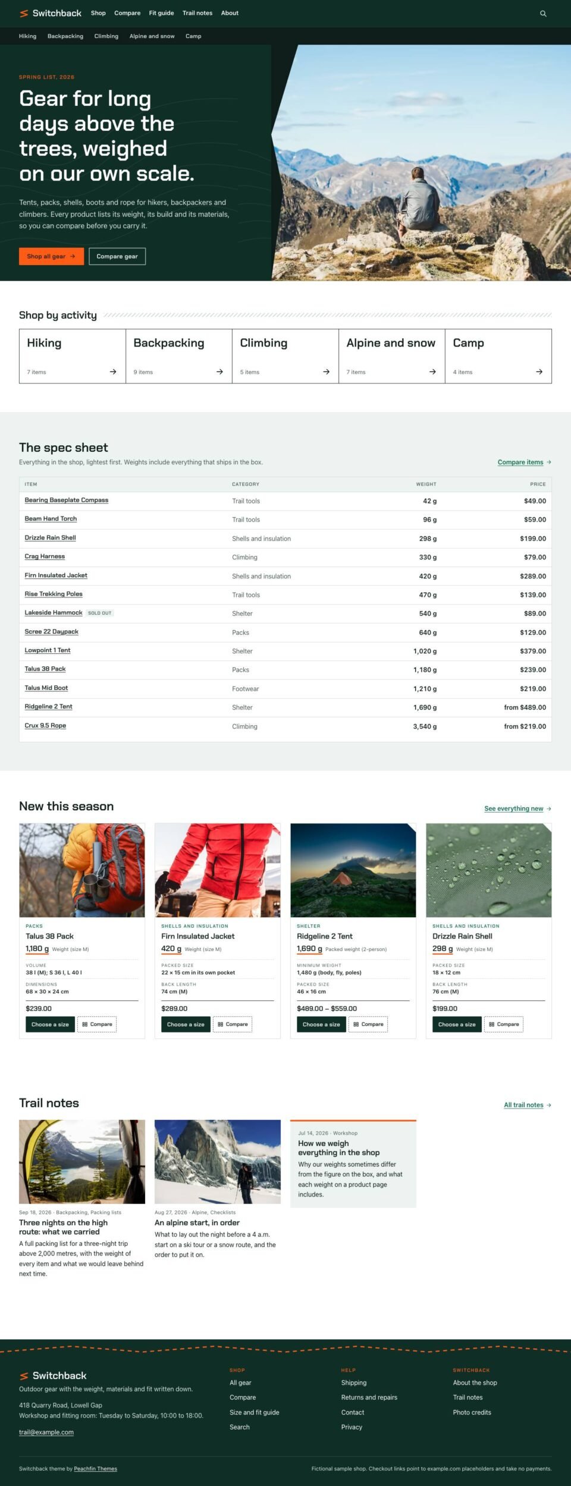Click the trail@example.com email link
Screen dimensions: 571x1486
(46, 1433)
